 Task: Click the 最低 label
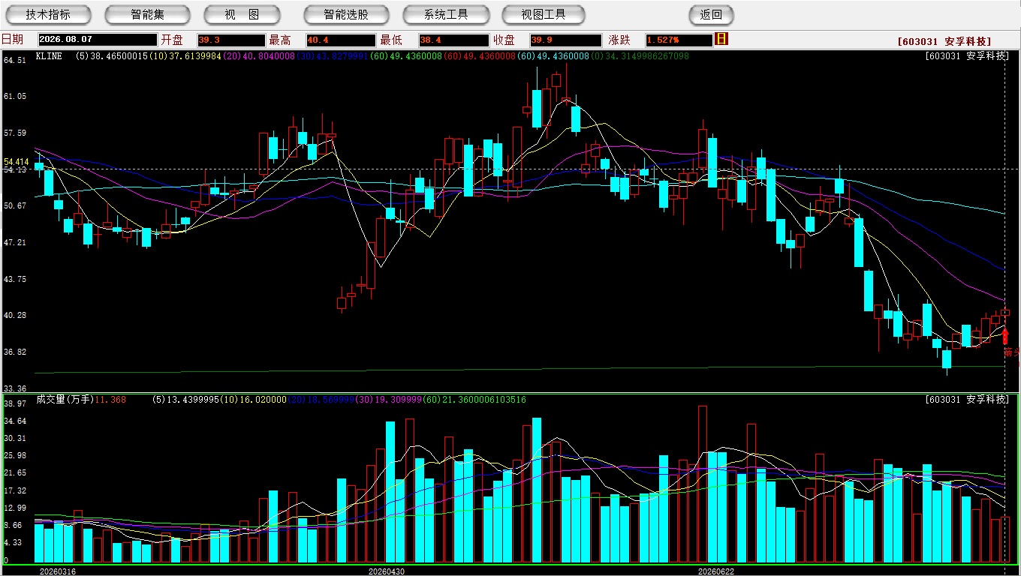click(391, 40)
